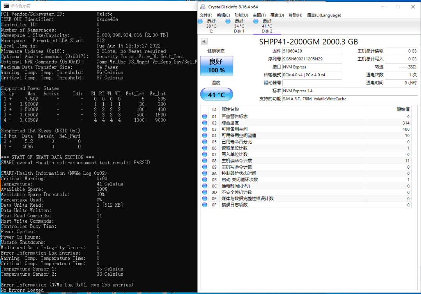Click the blue status icon of 07 写入单位计数
Viewport: 421px width, 294px height.
click(205, 154)
